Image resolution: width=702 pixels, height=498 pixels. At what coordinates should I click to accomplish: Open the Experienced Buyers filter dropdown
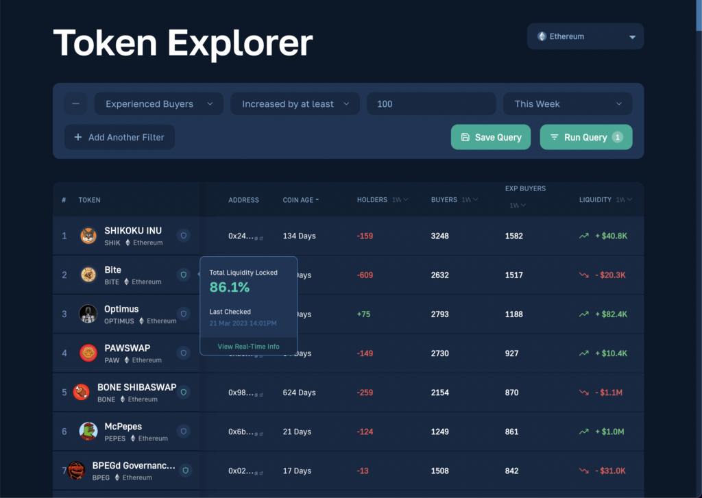tap(158, 104)
